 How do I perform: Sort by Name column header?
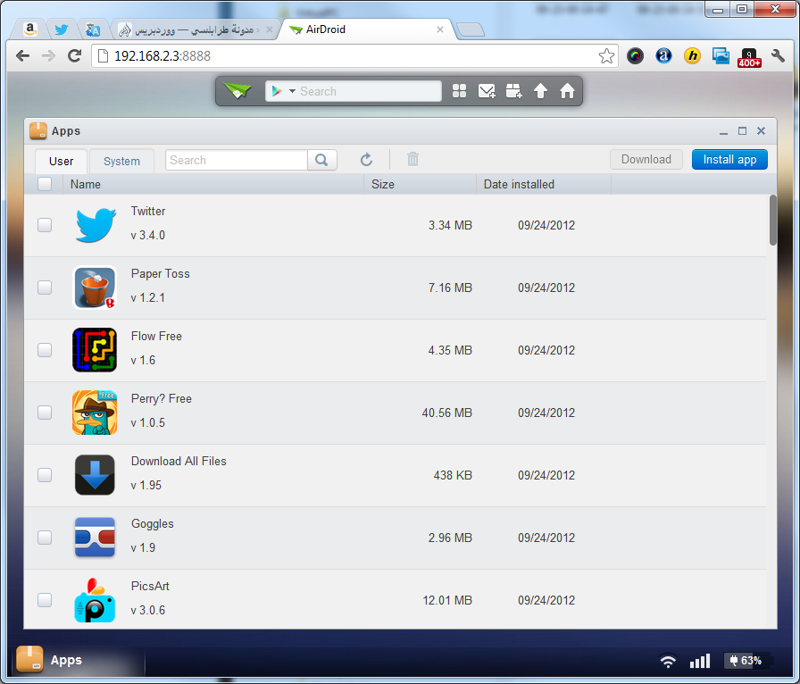(x=213, y=184)
